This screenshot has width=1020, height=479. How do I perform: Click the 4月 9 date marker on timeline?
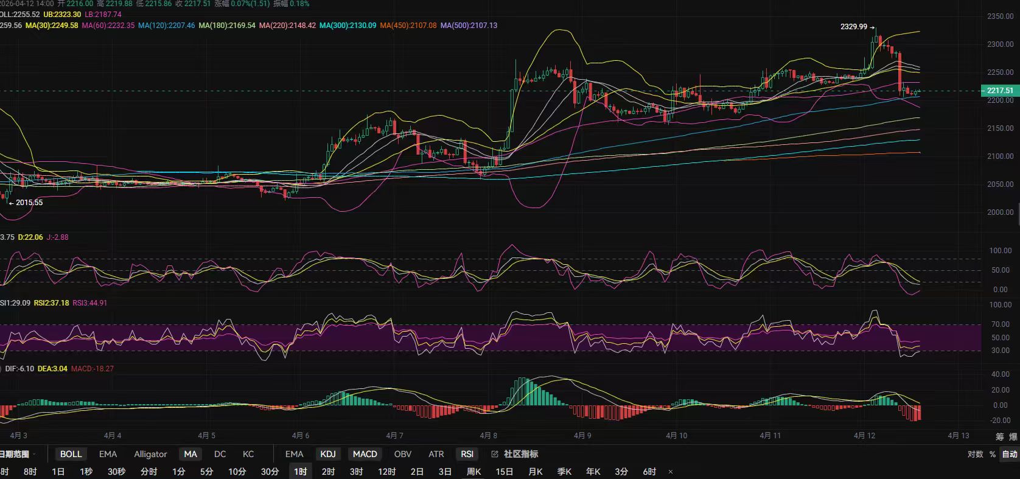click(x=582, y=436)
